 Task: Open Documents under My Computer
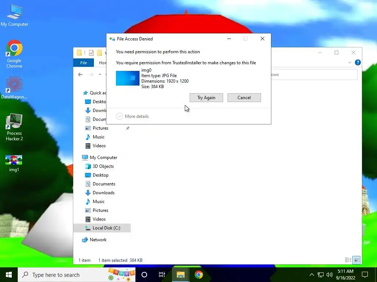pos(100,184)
